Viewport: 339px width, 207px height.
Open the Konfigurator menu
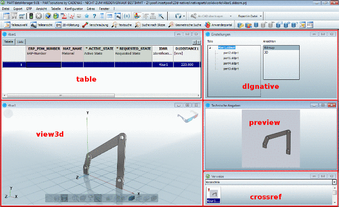74,9
